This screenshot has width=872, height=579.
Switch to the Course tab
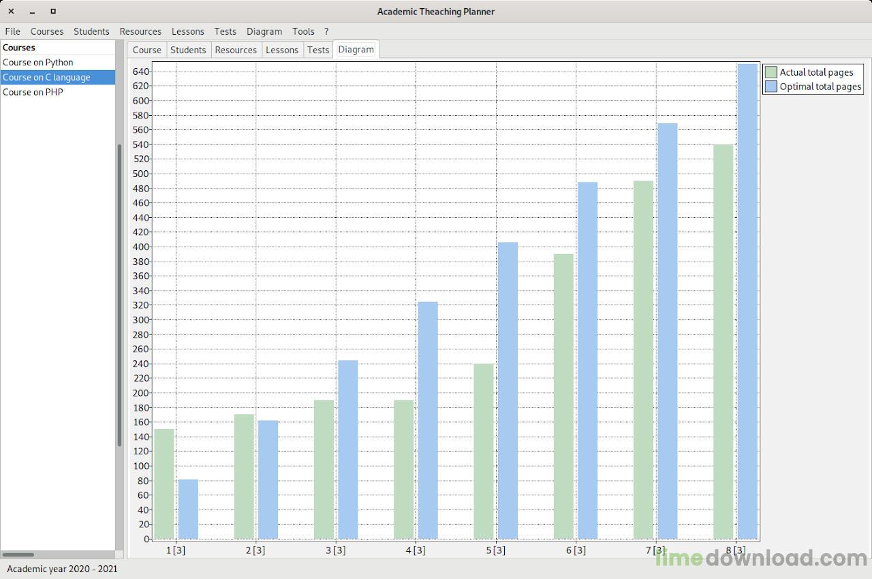click(x=147, y=50)
